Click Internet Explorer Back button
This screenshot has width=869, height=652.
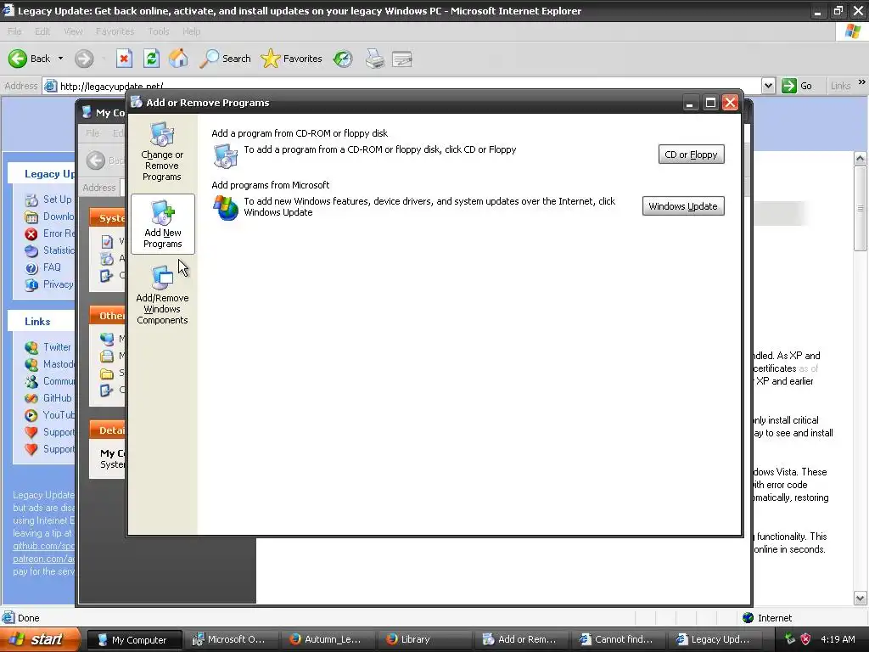coord(30,59)
